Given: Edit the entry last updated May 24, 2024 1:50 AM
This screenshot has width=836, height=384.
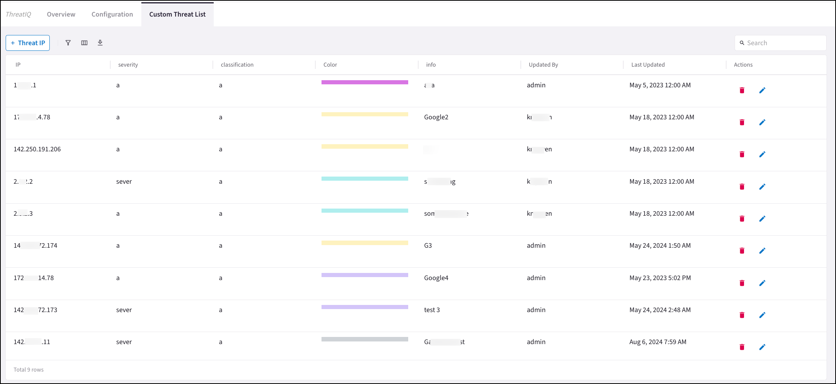Looking at the screenshot, I should pyautogui.click(x=762, y=251).
